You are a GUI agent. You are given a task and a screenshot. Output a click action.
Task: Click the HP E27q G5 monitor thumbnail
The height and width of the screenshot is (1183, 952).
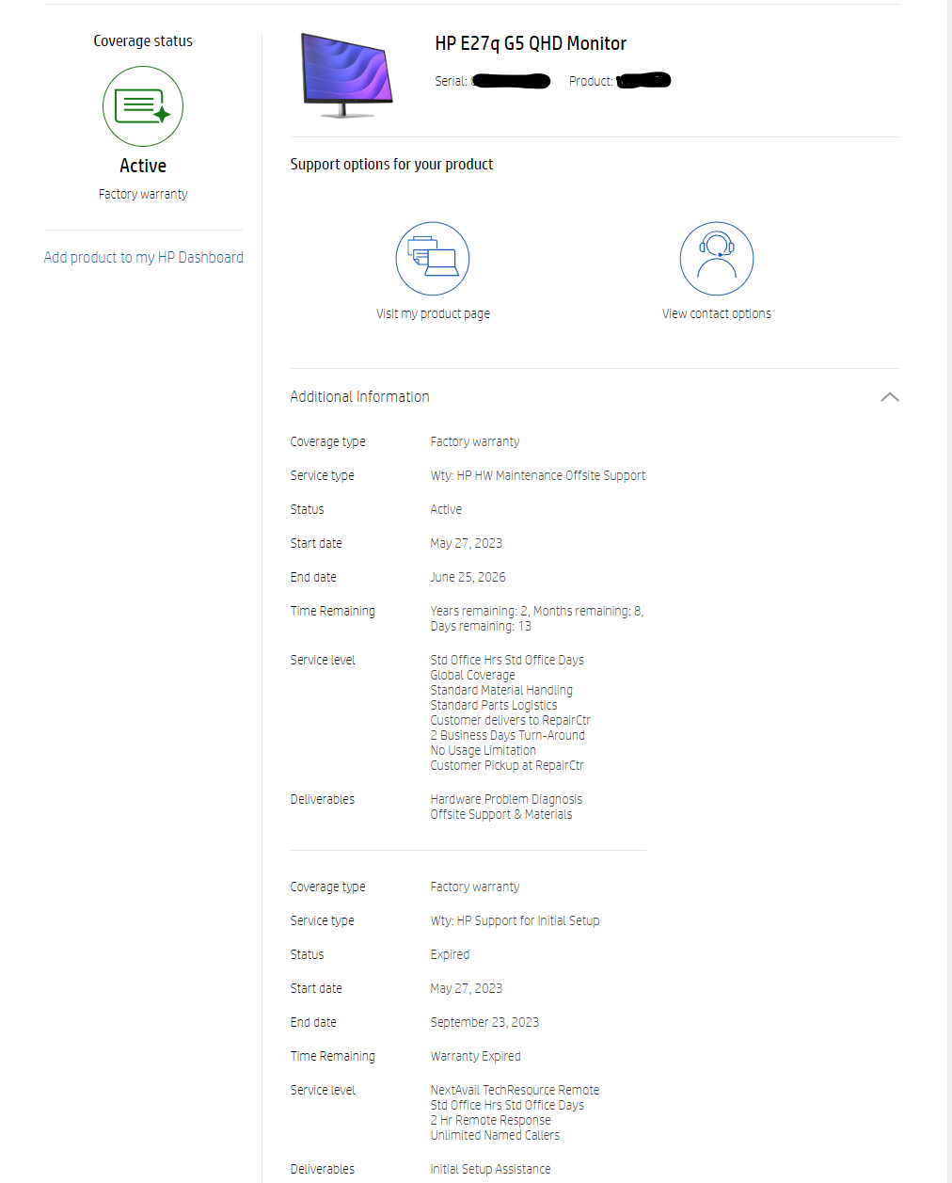(346, 74)
